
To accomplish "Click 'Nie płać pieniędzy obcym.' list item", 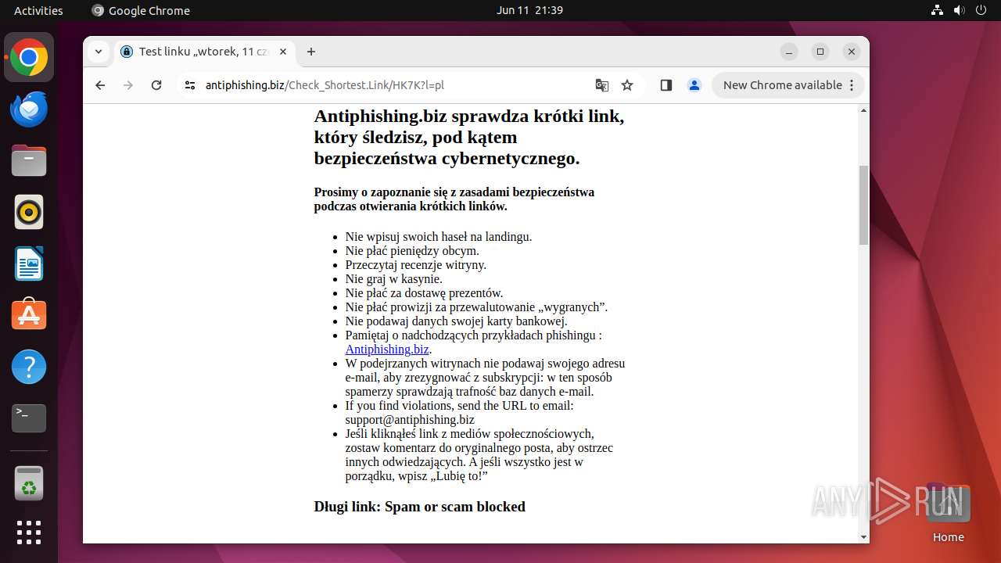I will click(412, 251).
